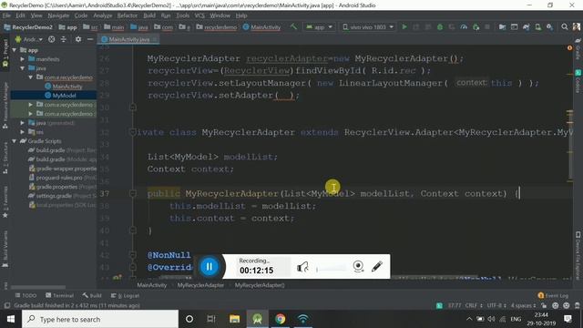Open the Event Log
The width and height of the screenshot is (583, 328).
point(553,295)
